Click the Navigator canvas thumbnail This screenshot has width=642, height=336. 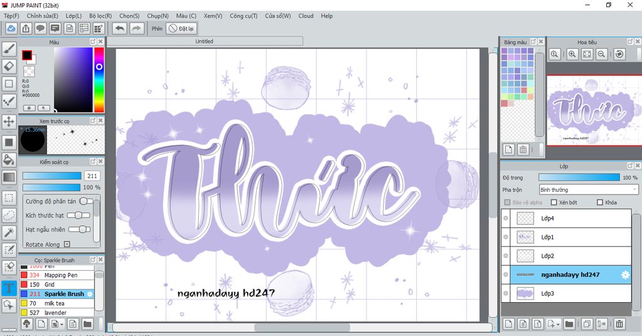[x=594, y=110]
